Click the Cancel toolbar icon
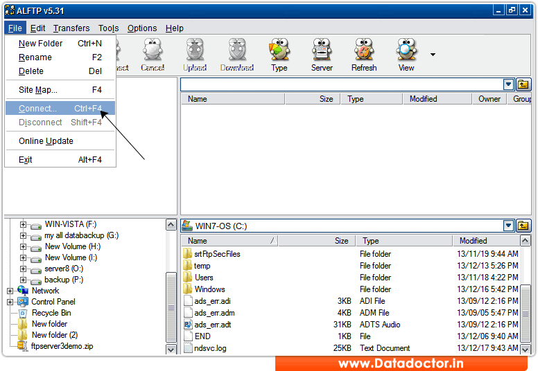Image resolution: width=538 pixels, height=371 pixels. coord(153,54)
